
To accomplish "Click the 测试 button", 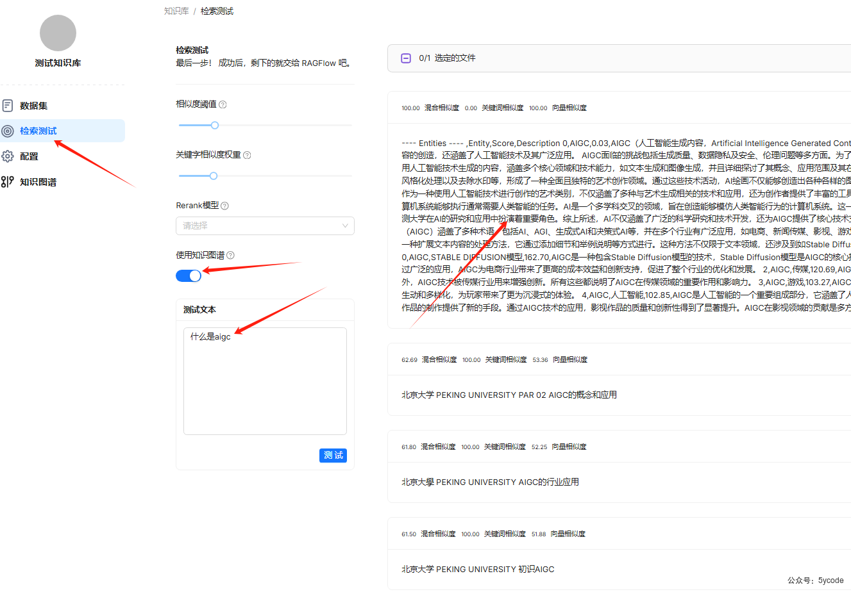I will (333, 455).
